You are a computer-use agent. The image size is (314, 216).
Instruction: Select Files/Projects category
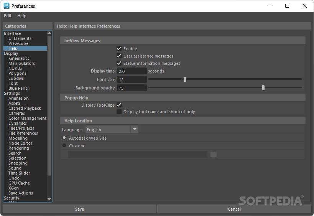coord(21,128)
